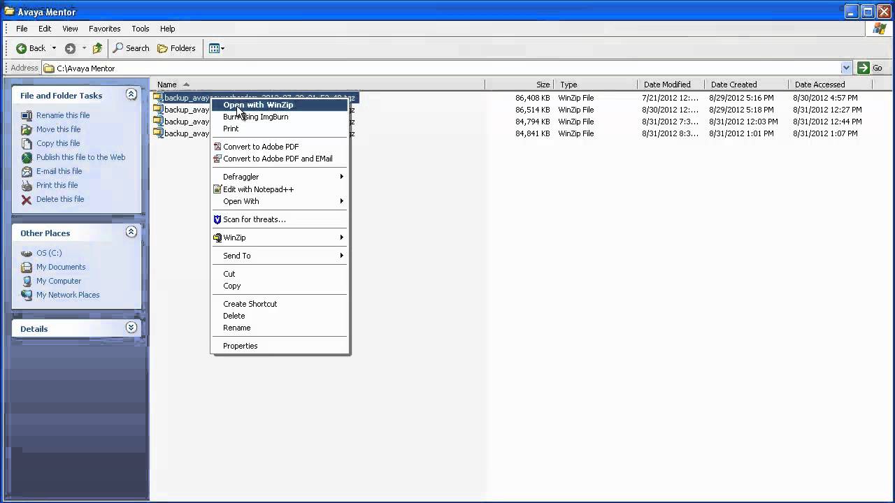Choose Rename in the context menu
The image size is (895, 503).
280,328
